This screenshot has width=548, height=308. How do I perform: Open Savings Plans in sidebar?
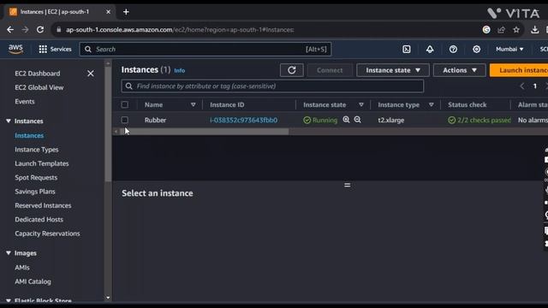coord(35,192)
